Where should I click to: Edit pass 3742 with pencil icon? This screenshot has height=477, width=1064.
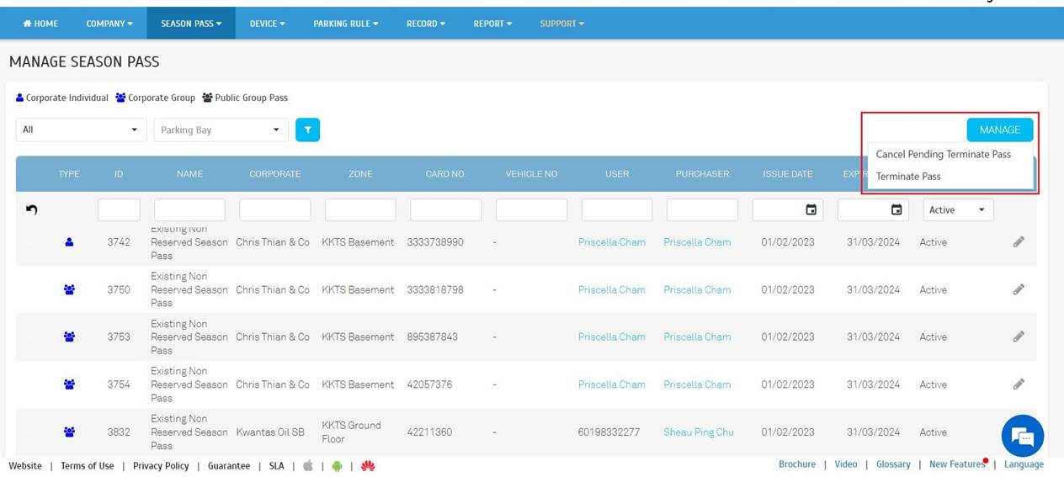tap(1019, 242)
